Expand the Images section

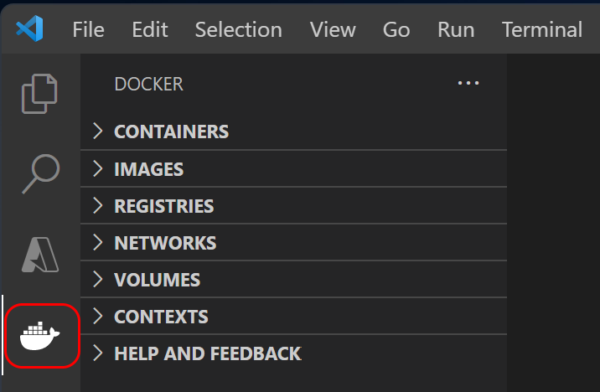tap(148, 169)
